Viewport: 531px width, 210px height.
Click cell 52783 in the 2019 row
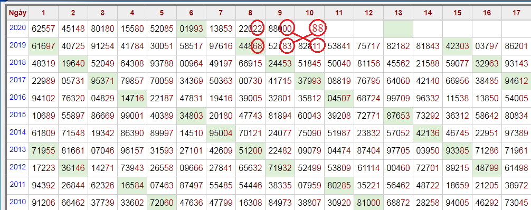pos(280,46)
